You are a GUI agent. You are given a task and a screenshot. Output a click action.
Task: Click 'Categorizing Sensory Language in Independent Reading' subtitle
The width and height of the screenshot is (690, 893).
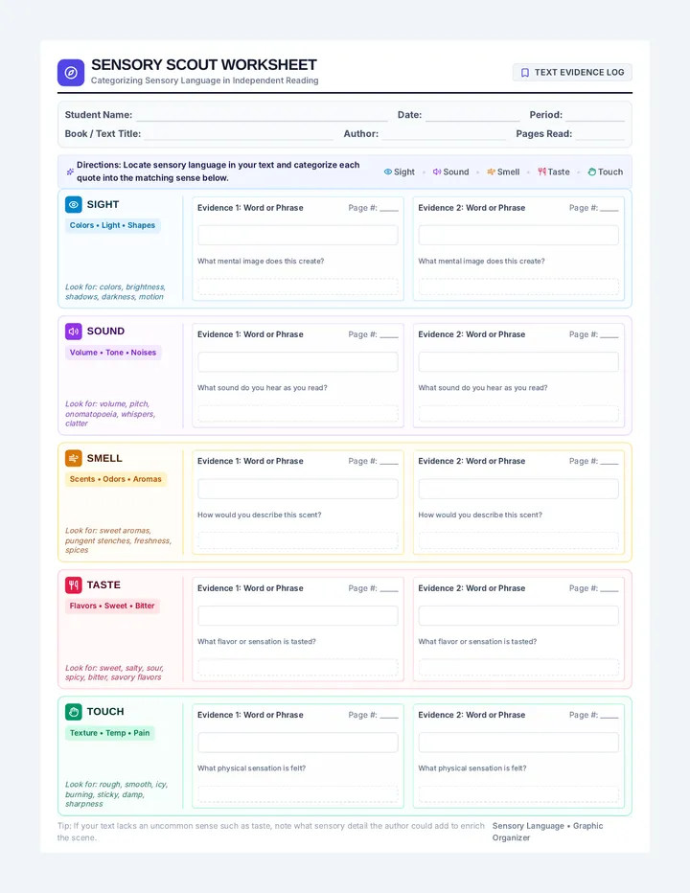click(204, 80)
